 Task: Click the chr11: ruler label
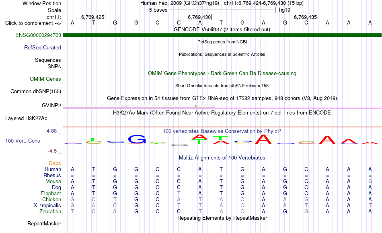click(53, 17)
